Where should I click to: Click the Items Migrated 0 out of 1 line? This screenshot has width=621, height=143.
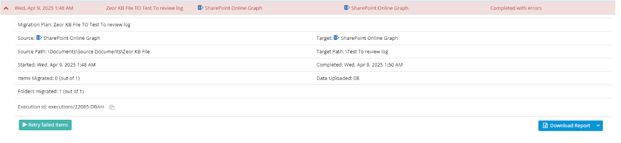pyautogui.click(x=49, y=78)
